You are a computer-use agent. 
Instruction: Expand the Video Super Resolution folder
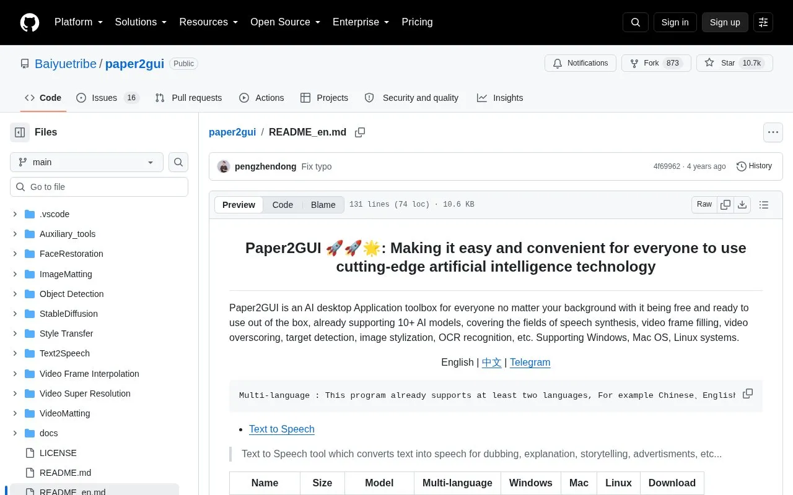[x=15, y=394]
